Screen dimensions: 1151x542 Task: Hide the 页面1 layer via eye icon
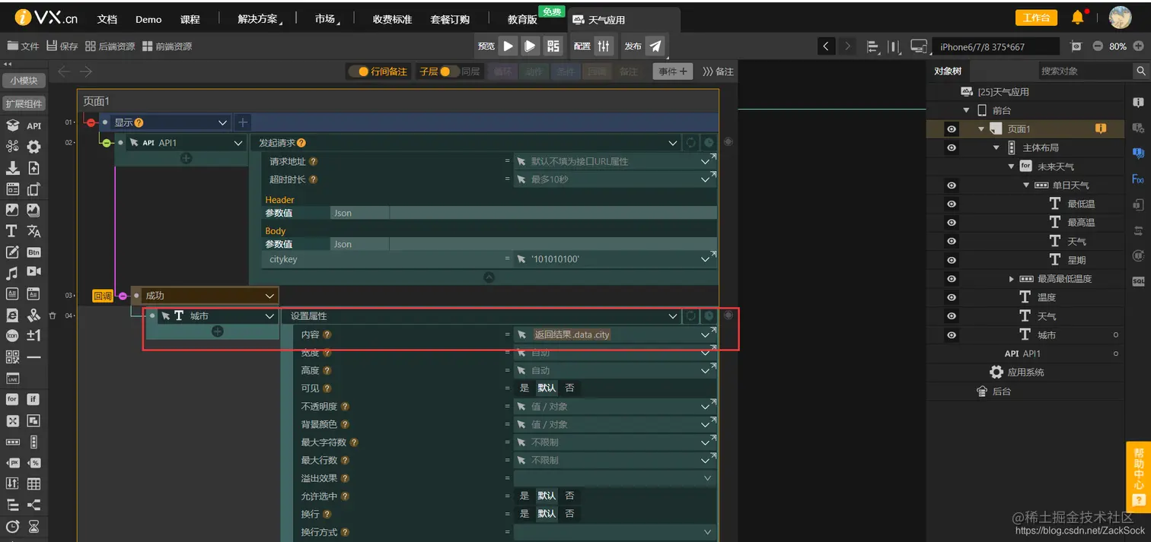pyautogui.click(x=952, y=129)
